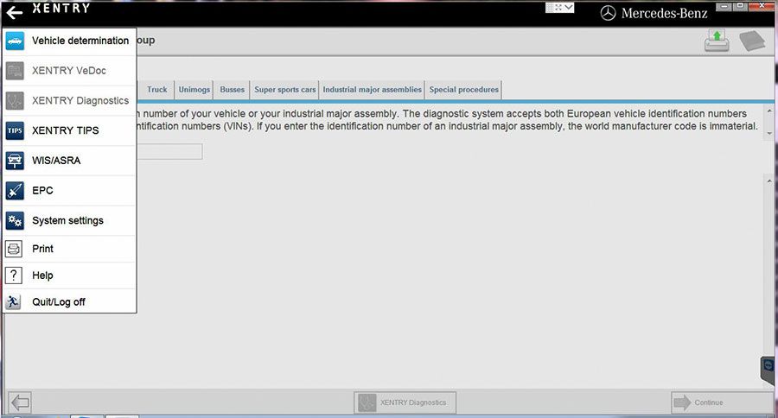This screenshot has width=778, height=418.
Task: Click the question mark Help icon
Action: pos(14,275)
